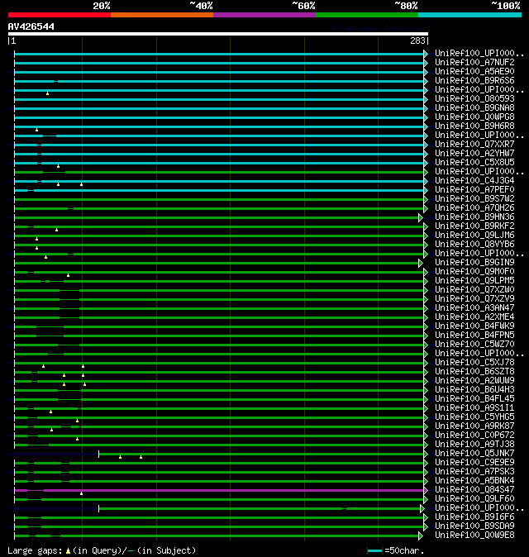
Task: Click the green ~80% identity legend segment
Action: [x=367, y=15]
